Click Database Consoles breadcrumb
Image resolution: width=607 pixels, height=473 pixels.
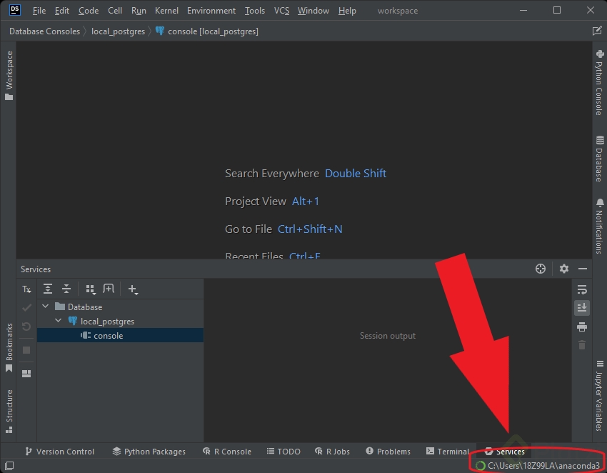click(44, 31)
